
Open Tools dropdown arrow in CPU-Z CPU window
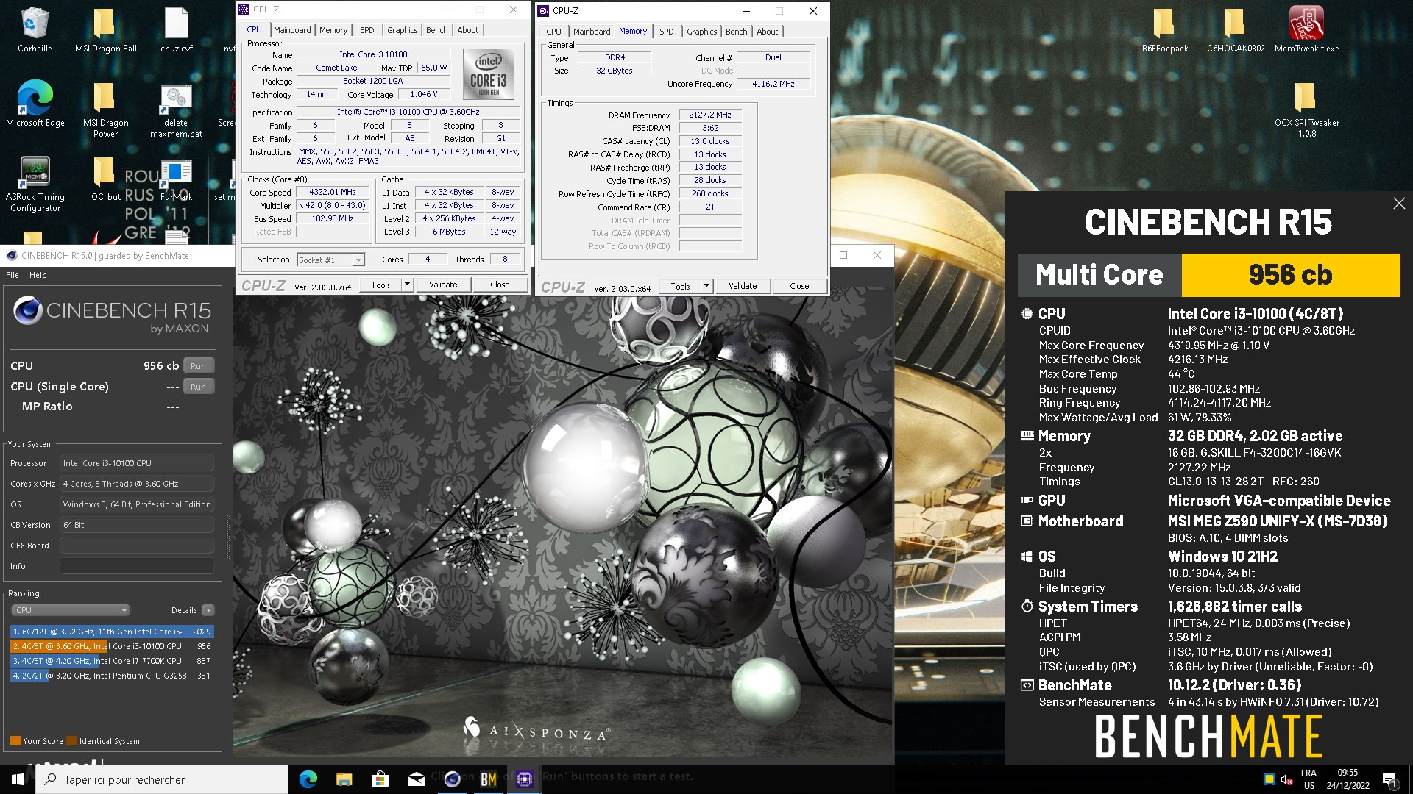pos(407,285)
